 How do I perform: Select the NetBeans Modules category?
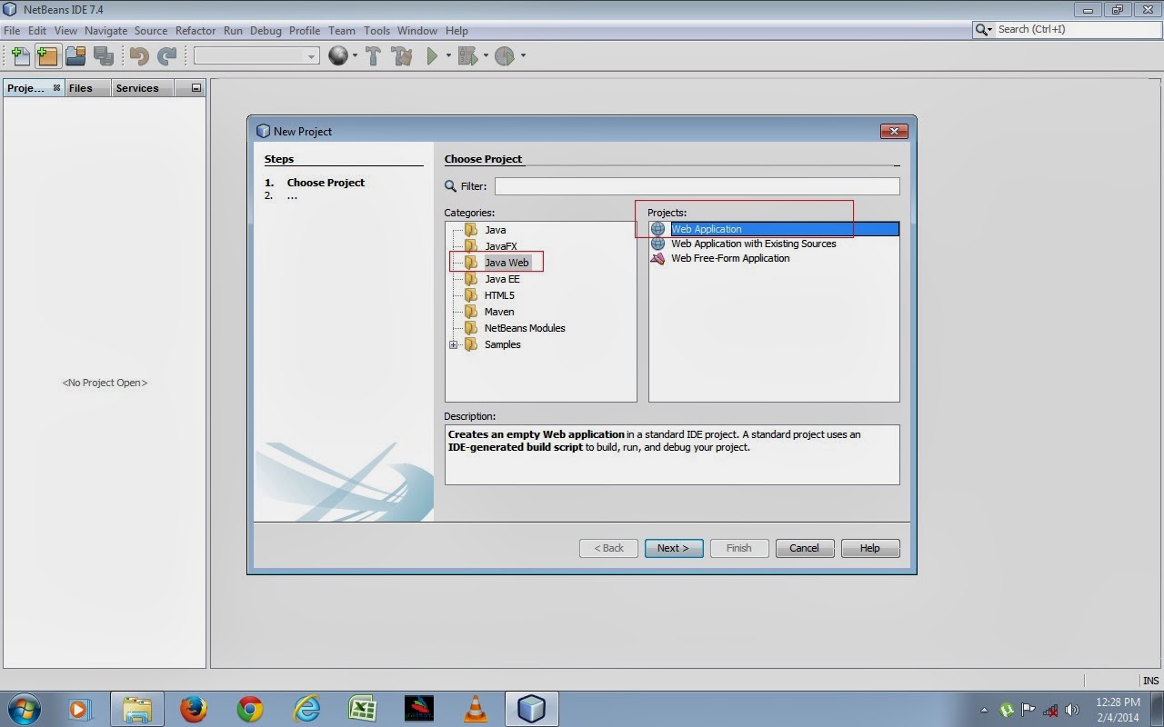pyautogui.click(x=525, y=328)
